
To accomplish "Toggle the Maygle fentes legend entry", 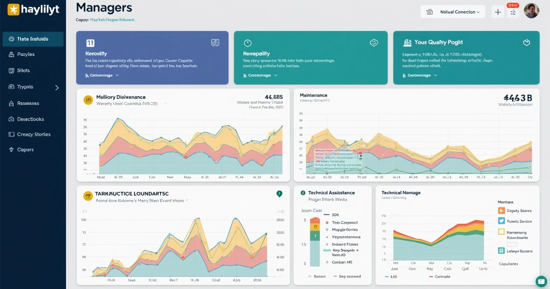I will [341, 230].
